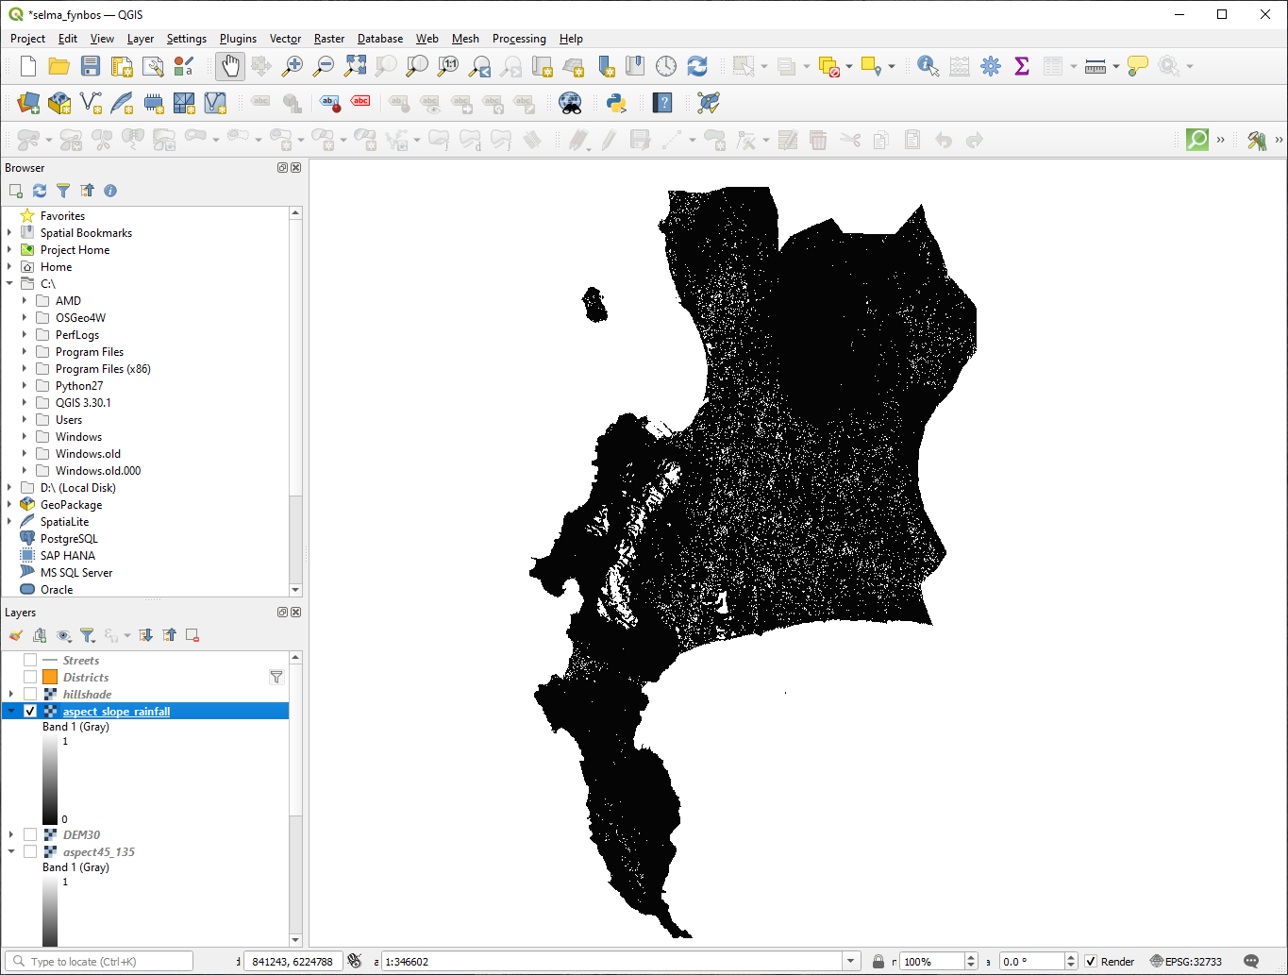
Task: Uncheck the aspect_slope_rainfall layer visibility
Action: coord(30,712)
